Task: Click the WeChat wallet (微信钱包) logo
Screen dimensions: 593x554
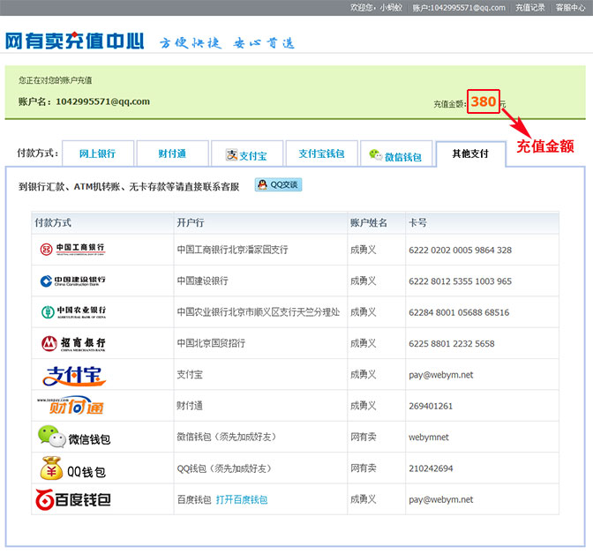Action: point(73,437)
